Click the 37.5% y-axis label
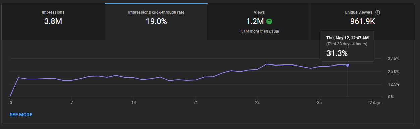The image size is (420, 129). tap(394, 59)
